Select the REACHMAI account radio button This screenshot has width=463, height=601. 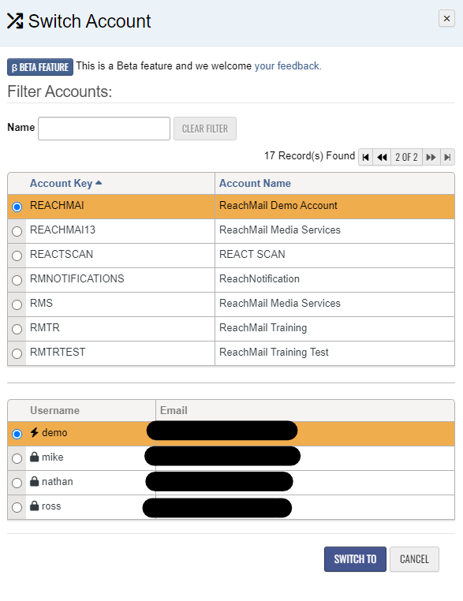click(17, 207)
